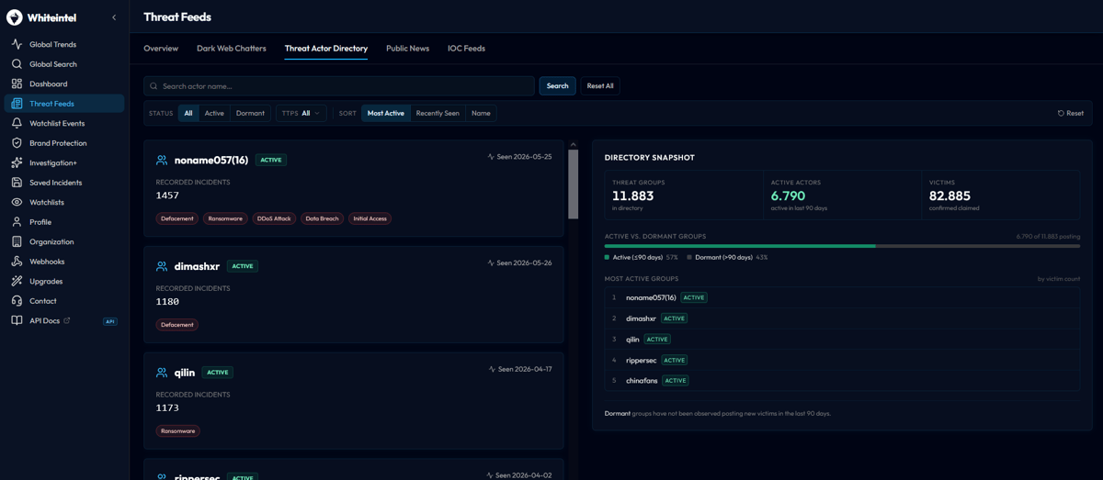Set status filter to All
The image size is (1103, 480).
point(188,113)
